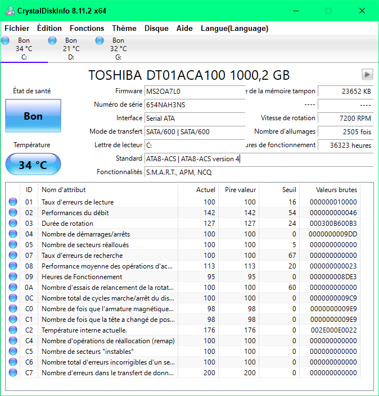
Task: Open the Aide menu
Action: point(184,28)
